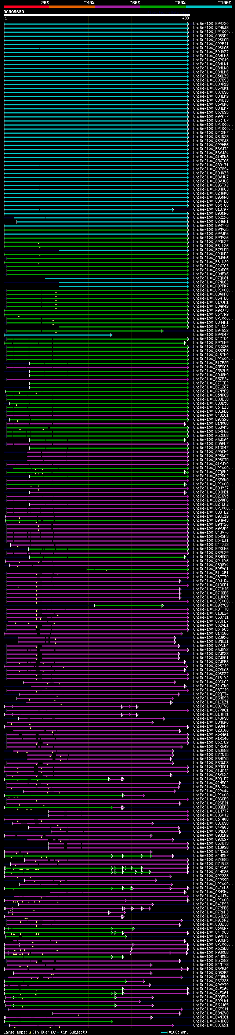
Task: Click the red 20% identity legend segment
Action: pyautogui.click(x=26, y=7)
